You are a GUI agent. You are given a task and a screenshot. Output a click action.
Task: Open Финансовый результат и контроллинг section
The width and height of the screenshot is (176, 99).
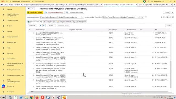(x=15, y=64)
